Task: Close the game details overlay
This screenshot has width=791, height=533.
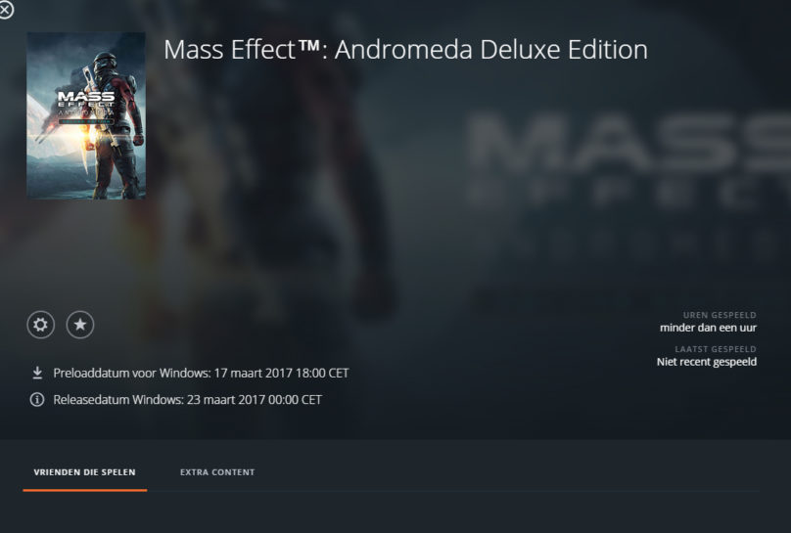Action: (x=6, y=9)
